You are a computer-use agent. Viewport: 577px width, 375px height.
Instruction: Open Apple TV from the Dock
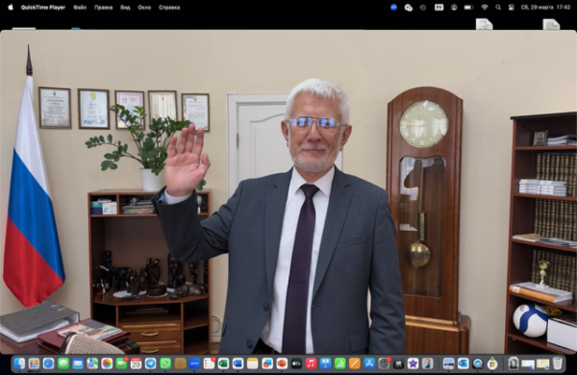pos(296,363)
